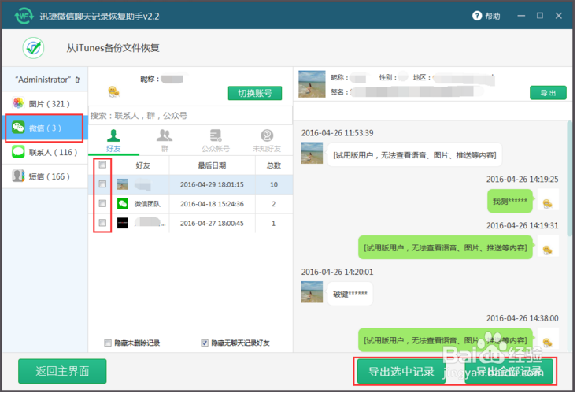
Task: Select 微信团队 name cell
Action: pyautogui.click(x=147, y=204)
